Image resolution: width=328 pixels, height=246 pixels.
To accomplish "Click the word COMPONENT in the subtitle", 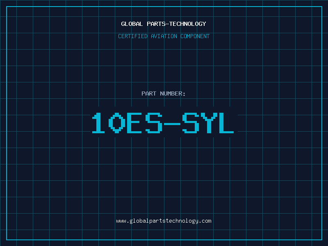I will (195, 36).
